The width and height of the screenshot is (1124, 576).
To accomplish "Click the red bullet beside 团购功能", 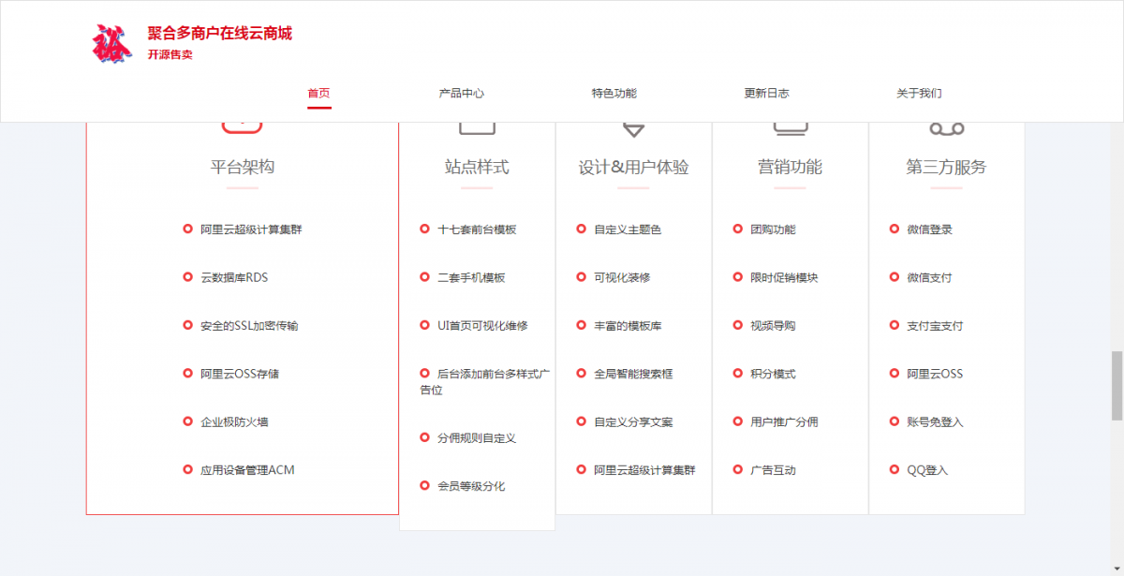I will [x=737, y=229].
